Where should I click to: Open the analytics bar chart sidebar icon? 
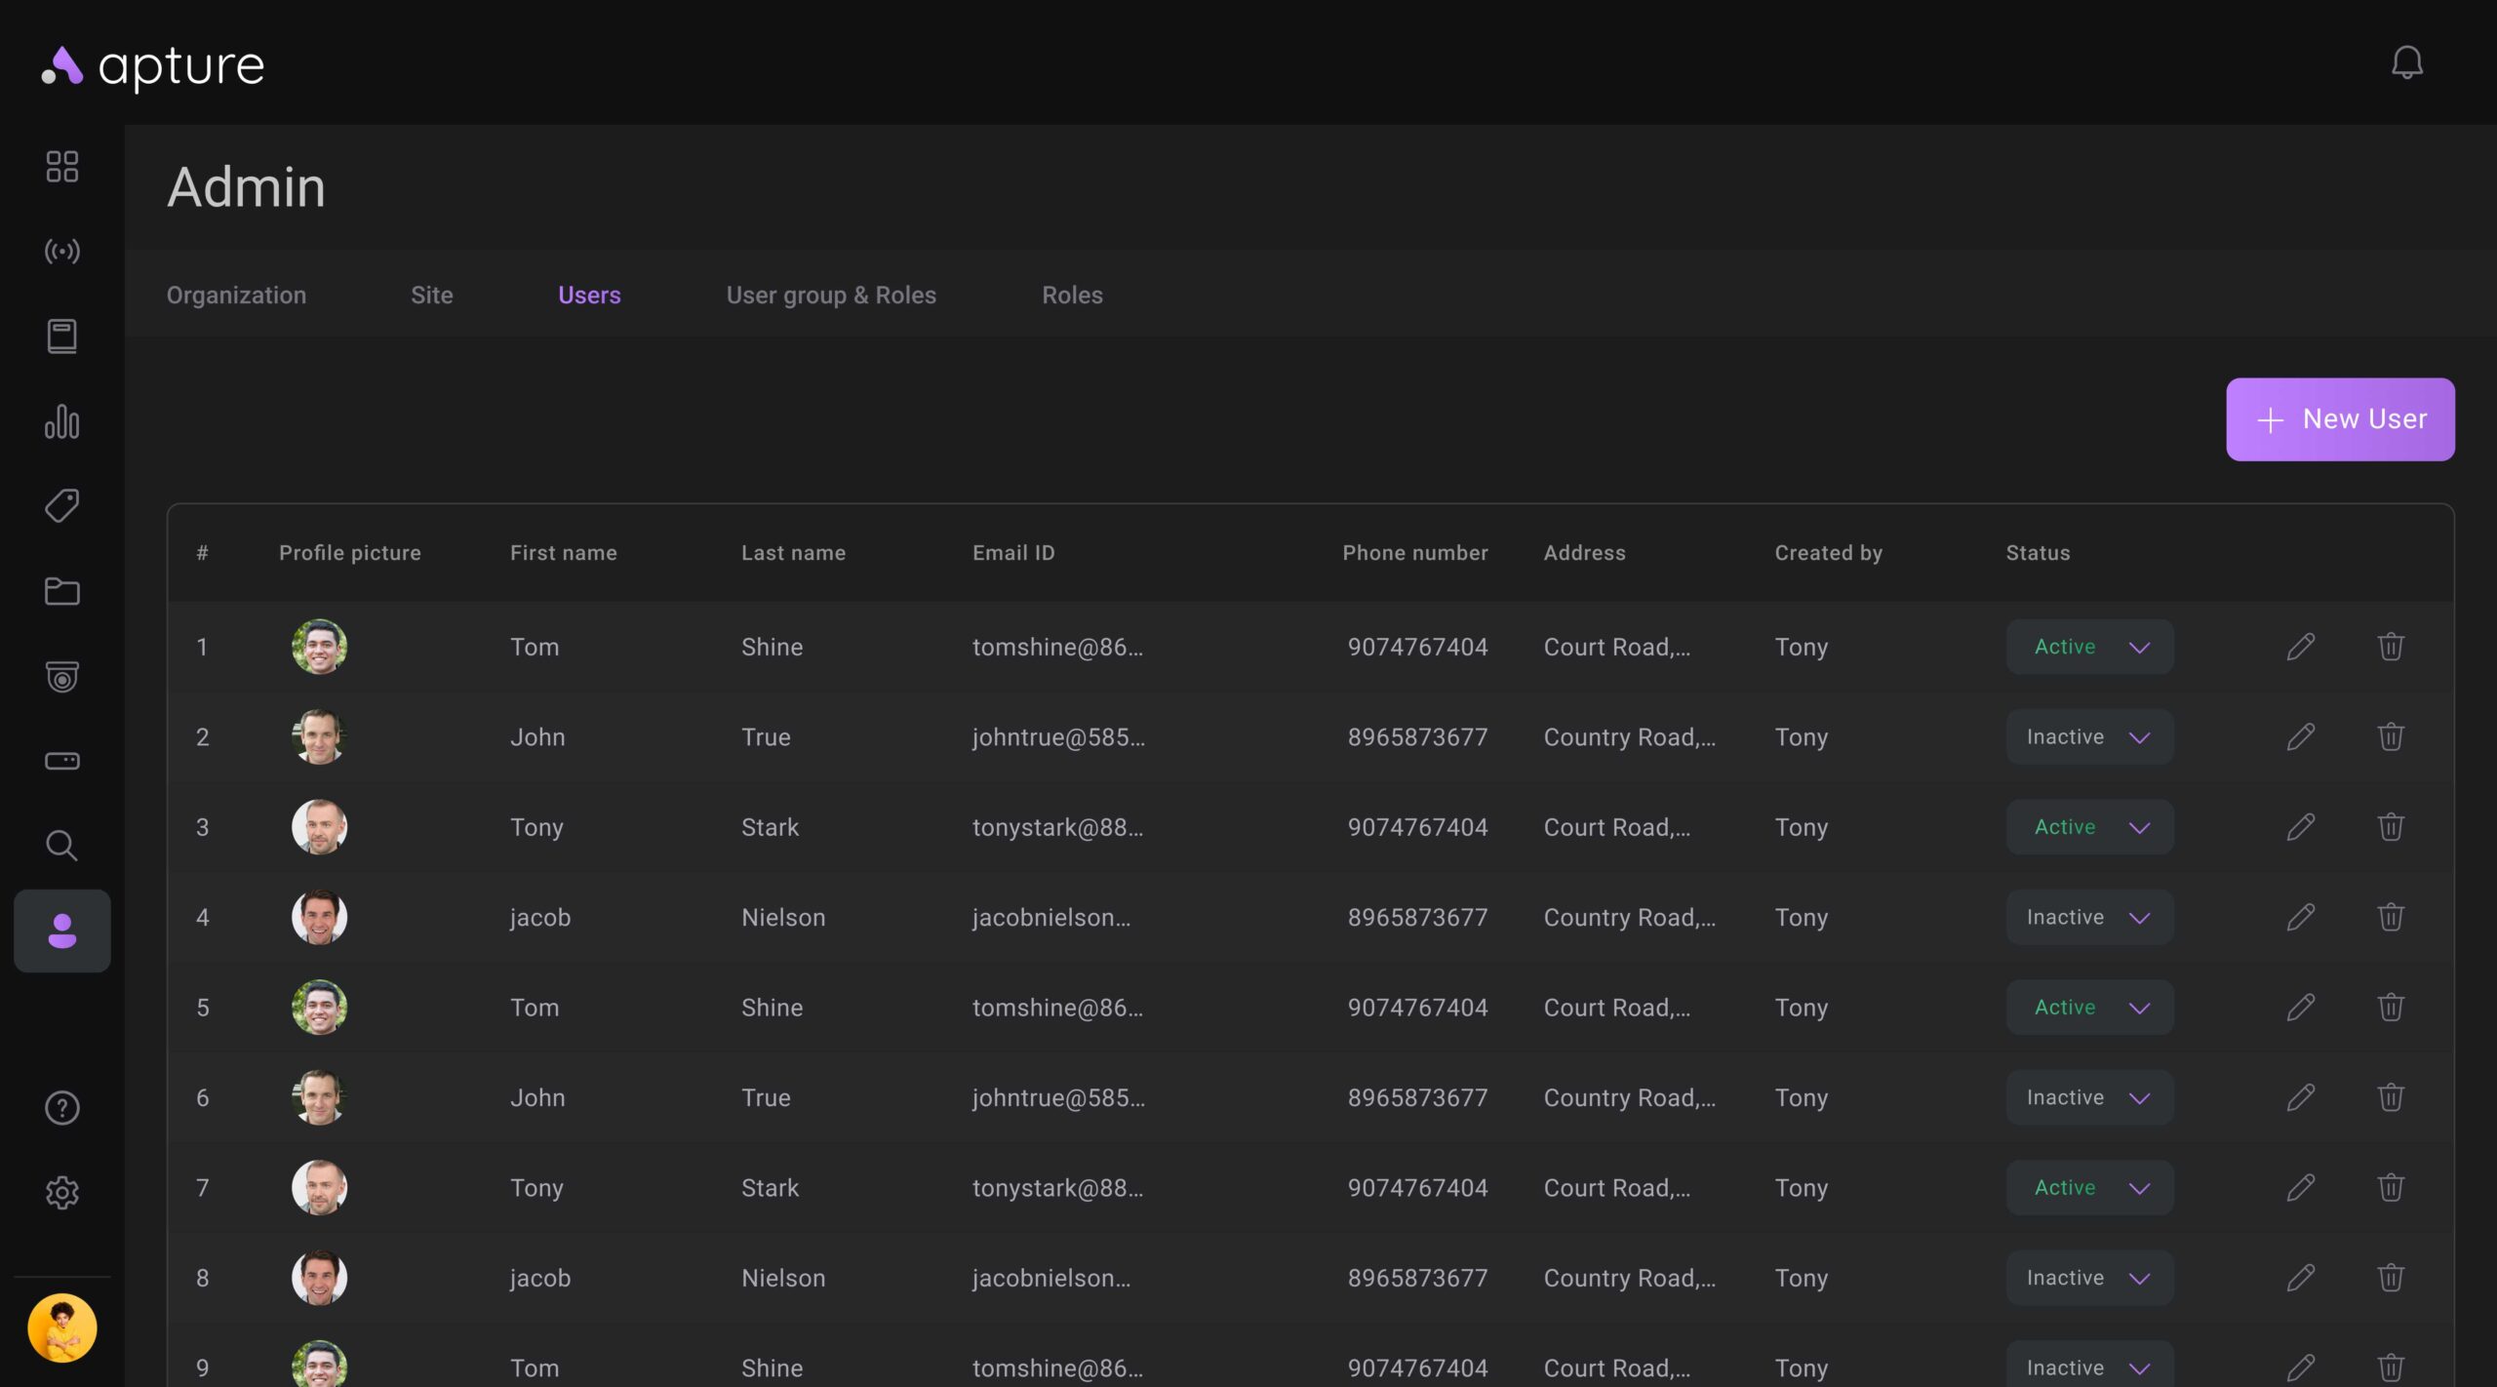point(61,421)
